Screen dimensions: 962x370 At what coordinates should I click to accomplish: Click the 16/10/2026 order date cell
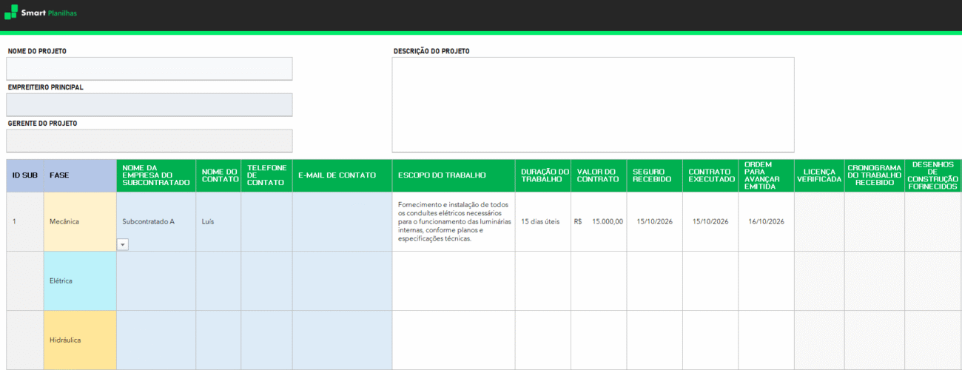(x=766, y=221)
